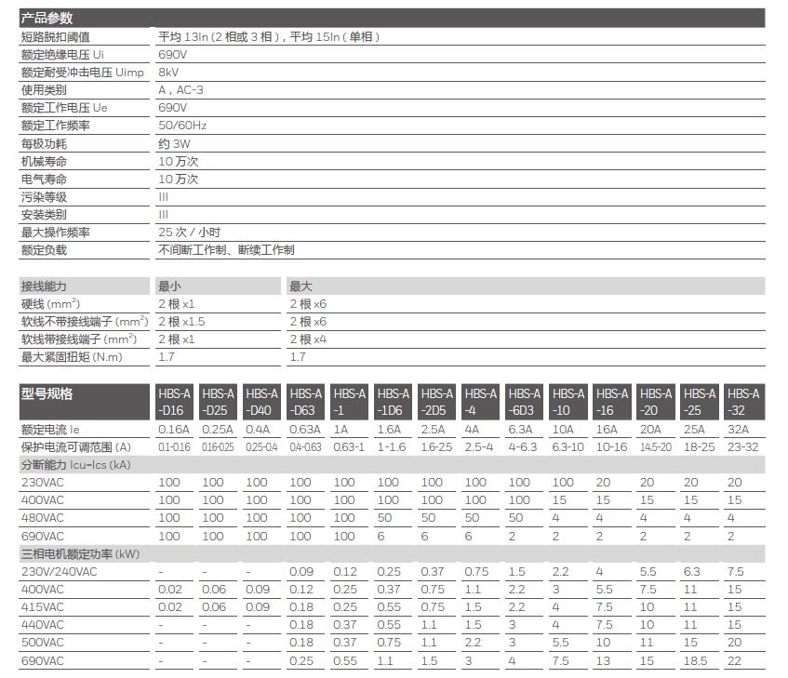Select the 25 次 / 小时 value
The width and height of the screenshot is (788, 678).
pyautogui.click(x=190, y=232)
